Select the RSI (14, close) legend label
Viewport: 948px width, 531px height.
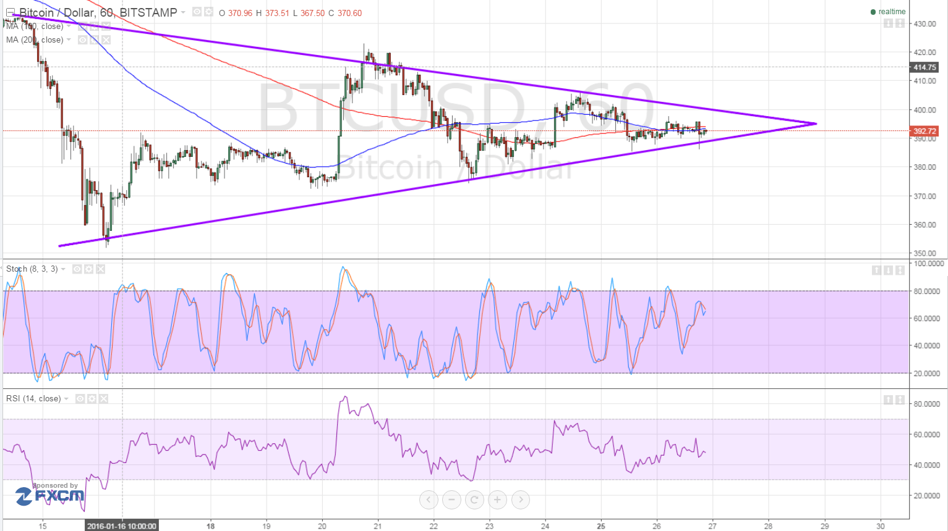point(33,399)
